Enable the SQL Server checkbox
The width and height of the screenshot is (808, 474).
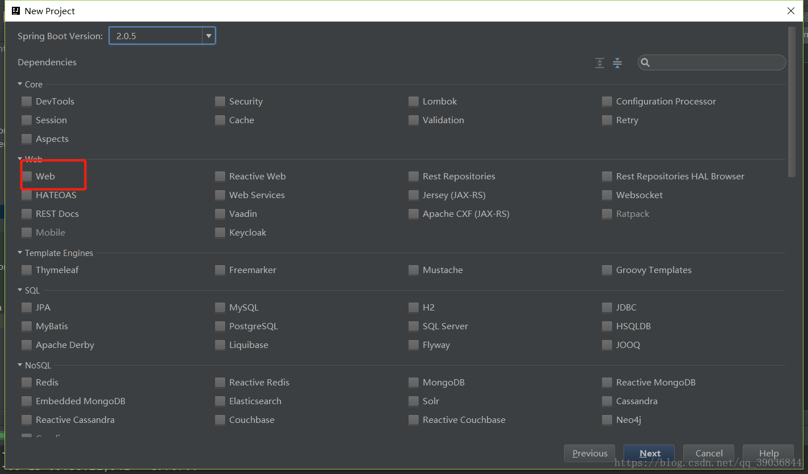click(414, 326)
